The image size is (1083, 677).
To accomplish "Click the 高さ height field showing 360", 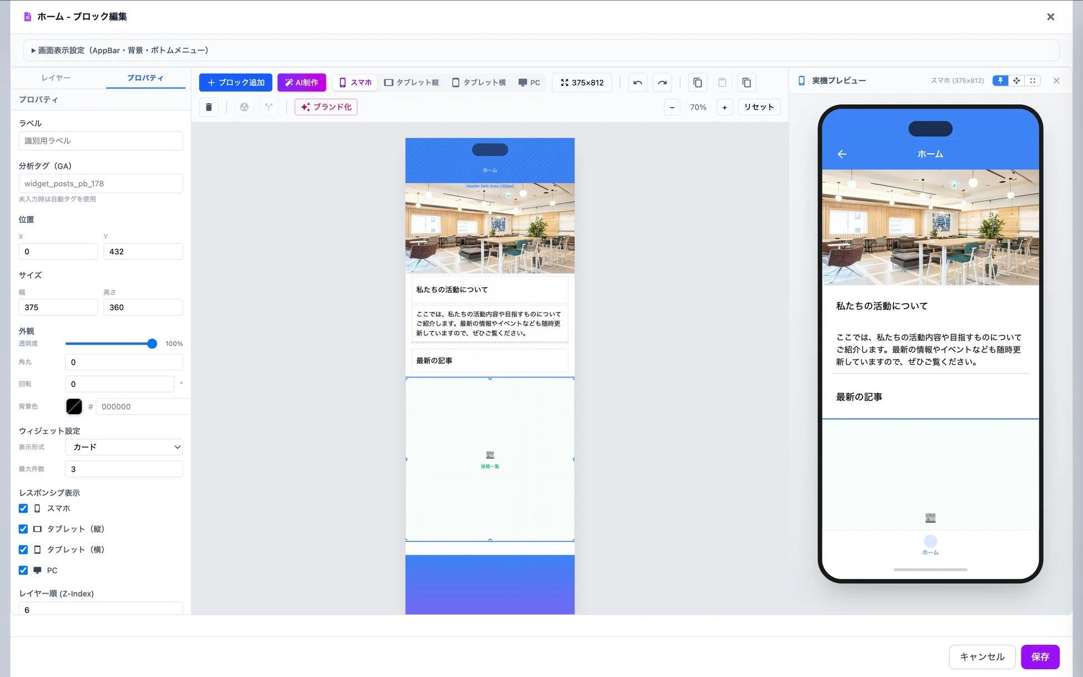I will tap(143, 307).
